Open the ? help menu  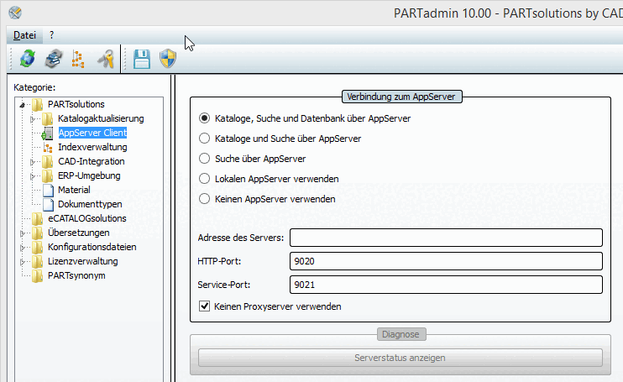click(x=51, y=35)
